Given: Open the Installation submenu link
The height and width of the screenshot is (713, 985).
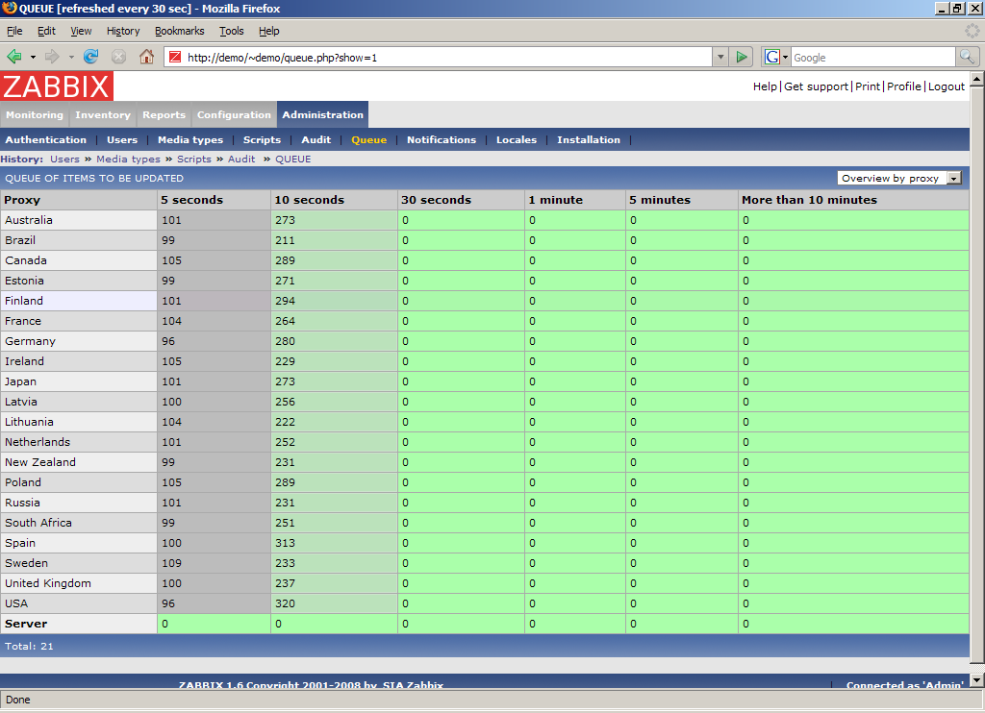Looking at the screenshot, I should click(589, 140).
